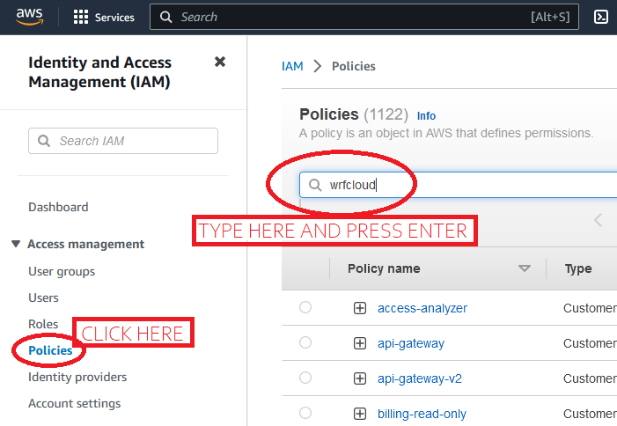Click the magnifier icon in policy filter
This screenshot has width=617, height=426.
(315, 185)
